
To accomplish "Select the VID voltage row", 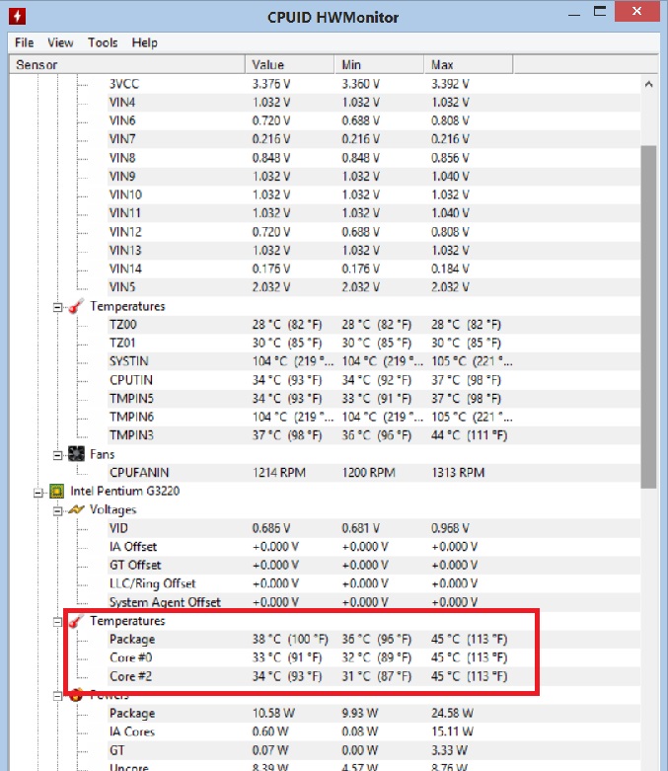I will (374, 528).
